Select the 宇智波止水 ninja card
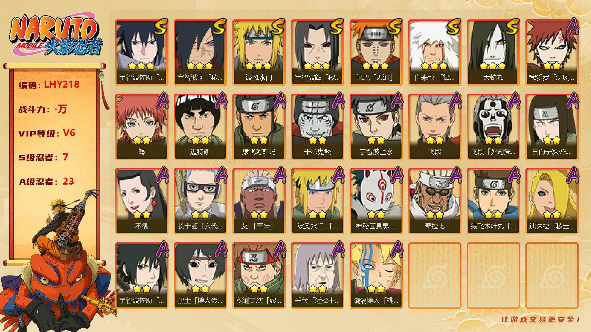591x332 pixels. point(376,126)
